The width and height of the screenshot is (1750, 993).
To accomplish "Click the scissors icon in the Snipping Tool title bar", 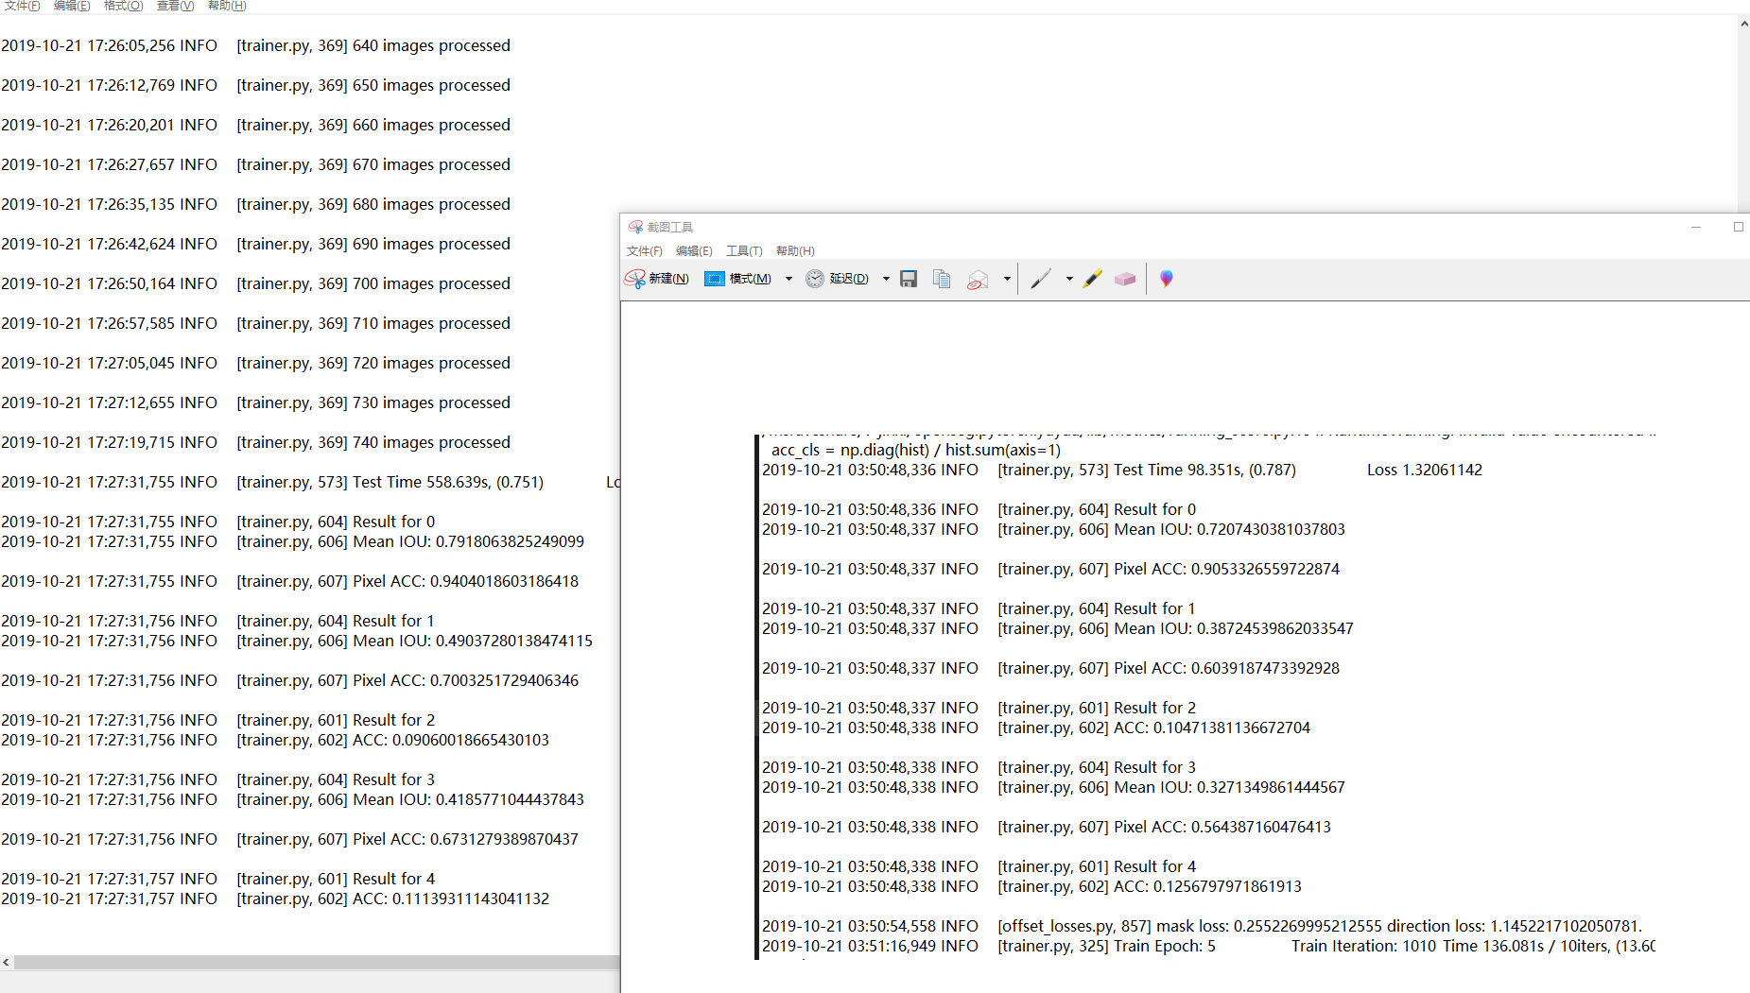I will (635, 227).
